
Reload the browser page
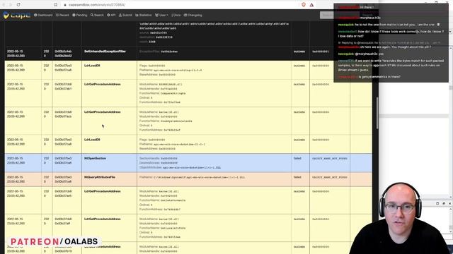coord(18,5)
